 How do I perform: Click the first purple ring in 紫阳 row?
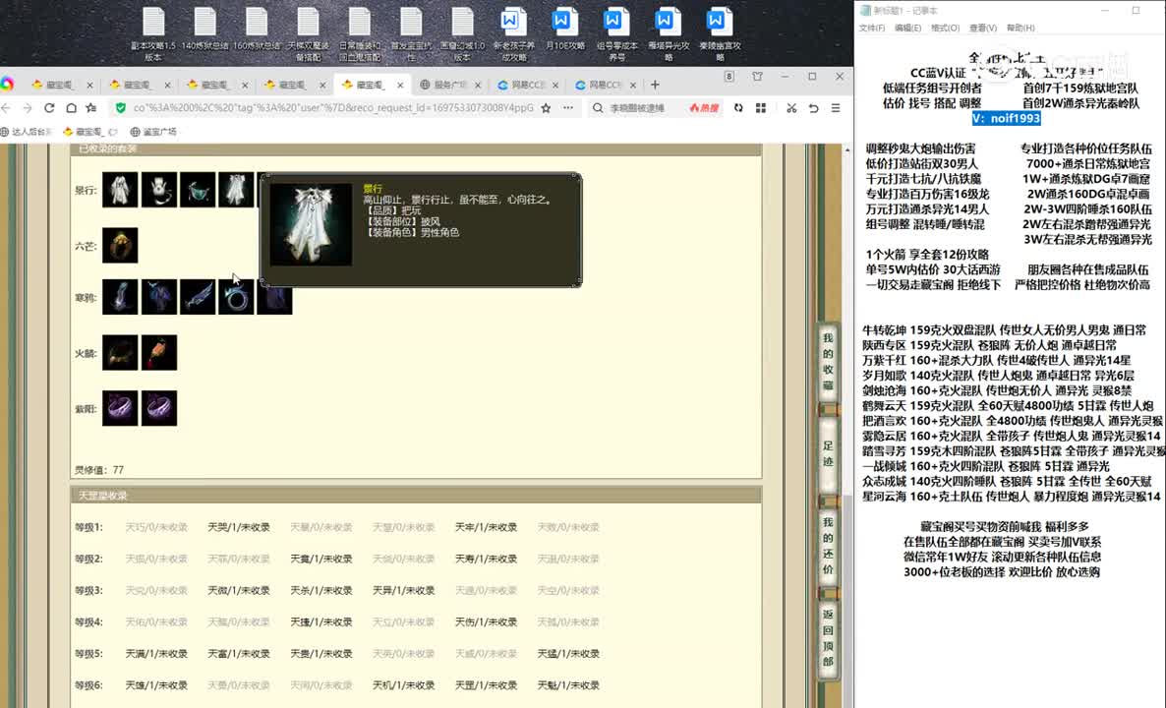[120, 408]
